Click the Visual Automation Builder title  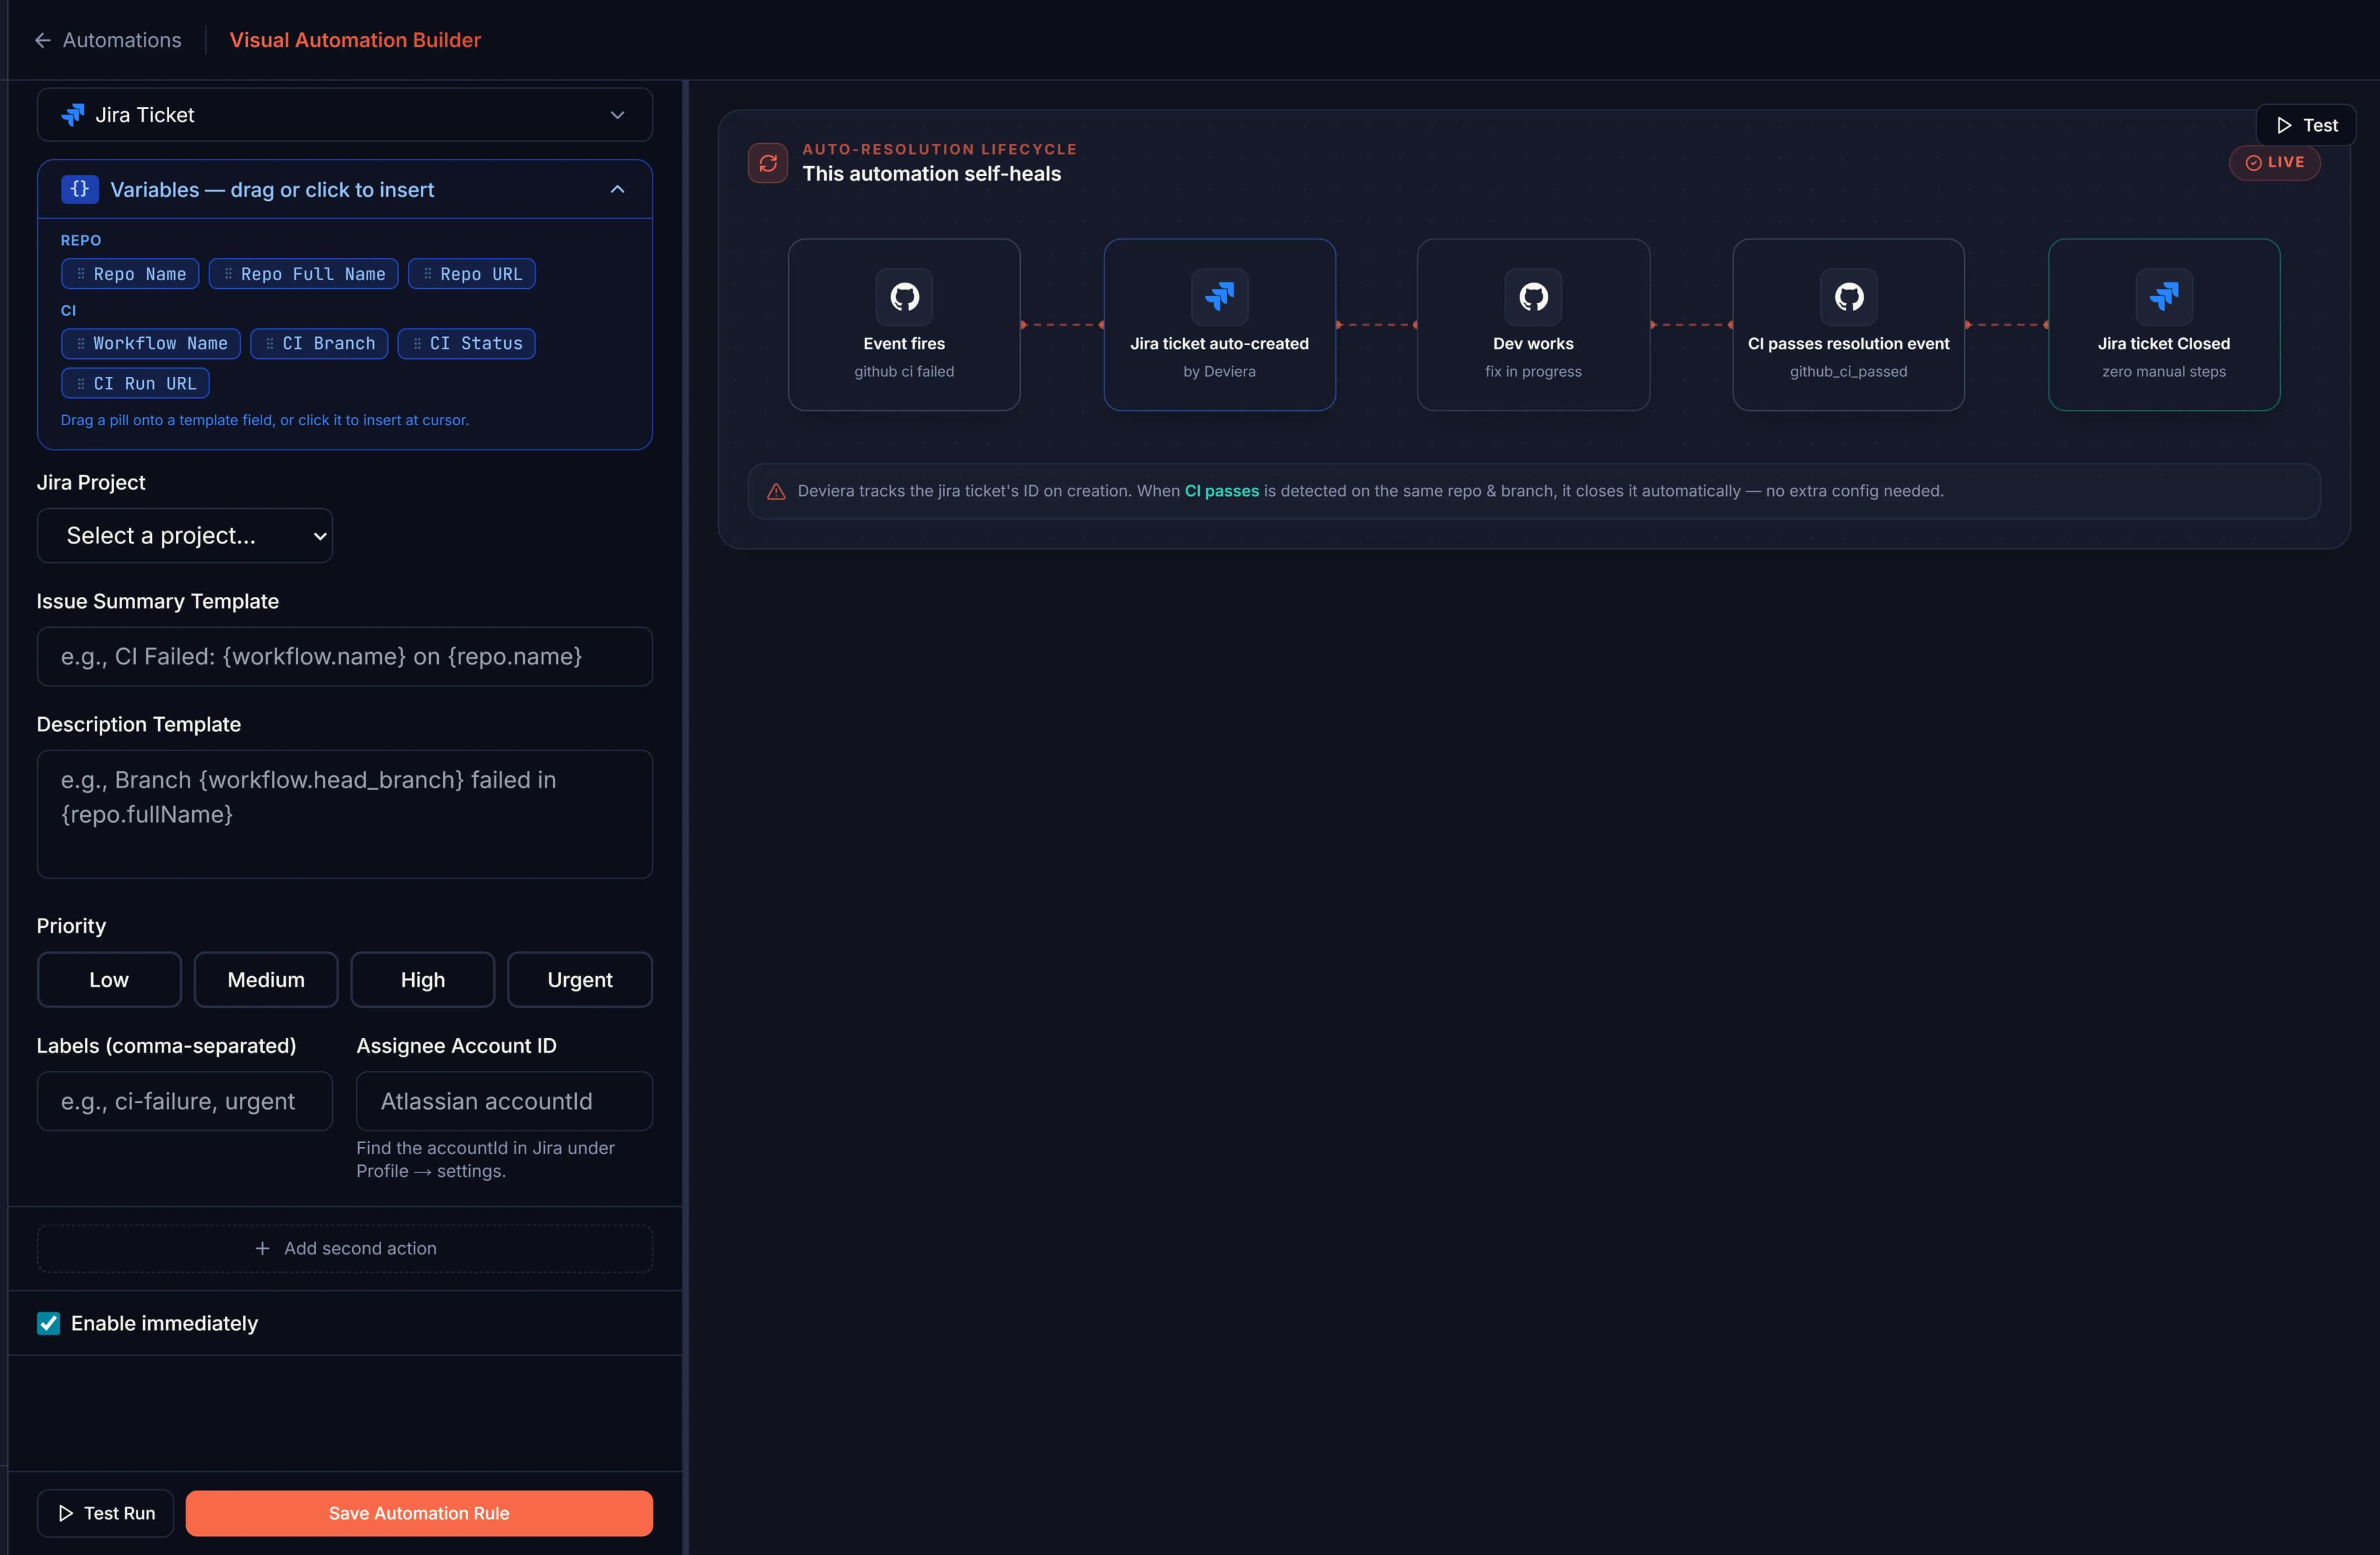point(355,40)
